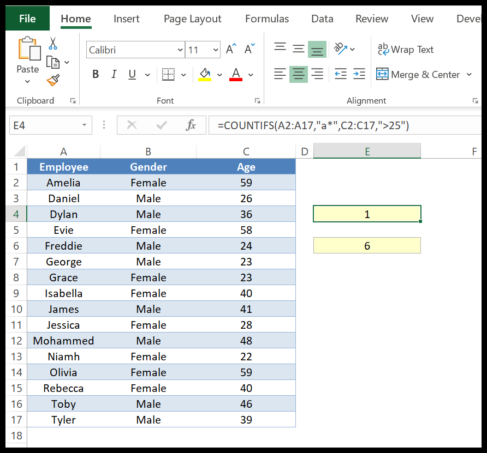Image resolution: width=487 pixels, height=453 pixels.
Task: Open the Font settings dialog launcher
Action: click(x=258, y=100)
